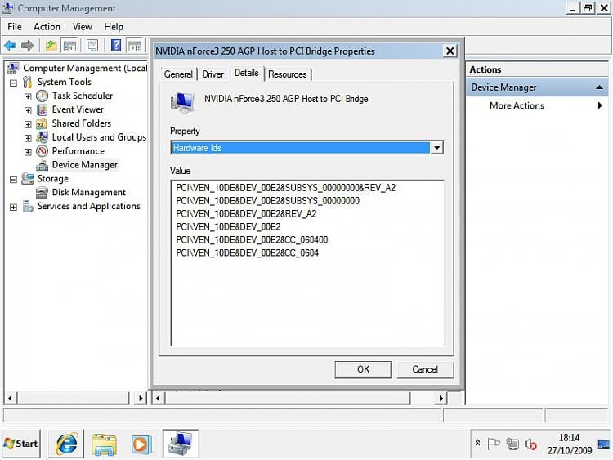The height and width of the screenshot is (460, 613).
Task: Collapse the System Tools node
Action: coord(13,83)
